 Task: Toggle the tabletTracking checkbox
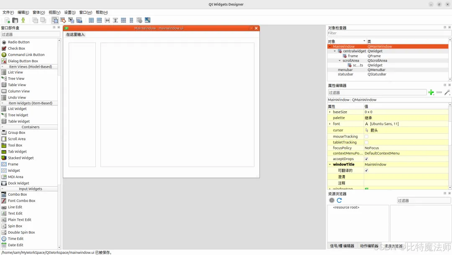point(366,142)
